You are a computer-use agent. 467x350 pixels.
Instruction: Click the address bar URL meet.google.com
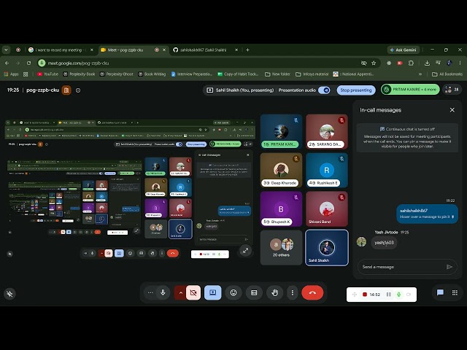78,63
